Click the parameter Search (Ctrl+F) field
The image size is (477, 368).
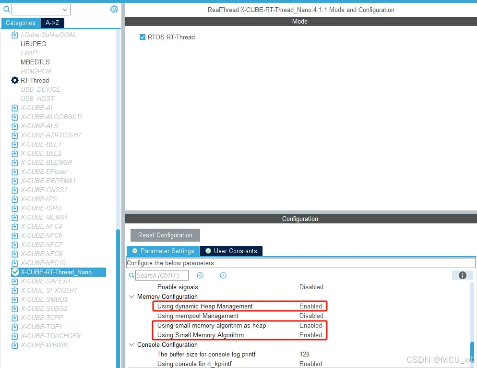[x=162, y=275]
